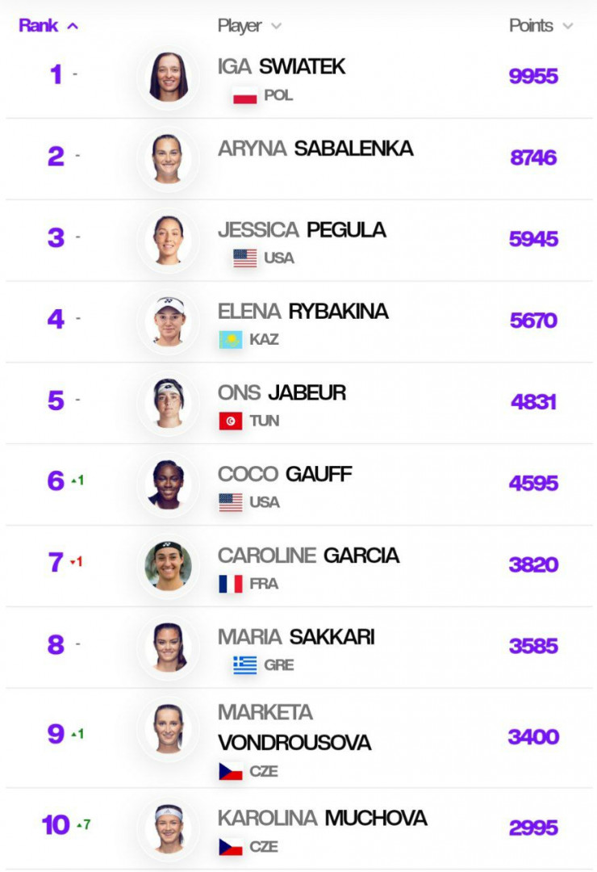This screenshot has height=872, width=597.
Task: Open Iga Swiatek's player profile name
Action: click(282, 67)
